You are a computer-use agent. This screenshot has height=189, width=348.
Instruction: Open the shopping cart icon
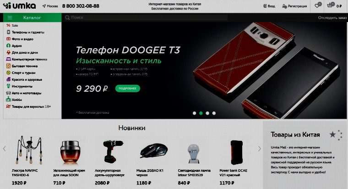[330, 6]
